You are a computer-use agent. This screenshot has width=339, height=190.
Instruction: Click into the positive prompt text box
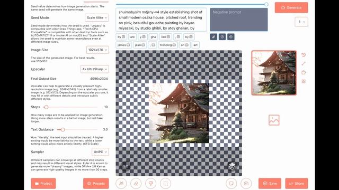pos(161,20)
